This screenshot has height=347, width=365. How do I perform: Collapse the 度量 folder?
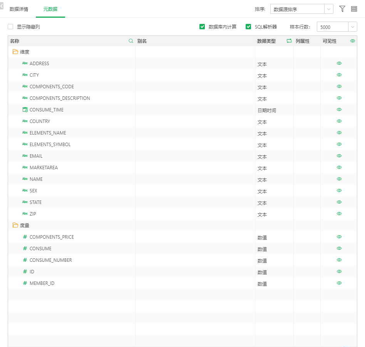(x=15, y=225)
